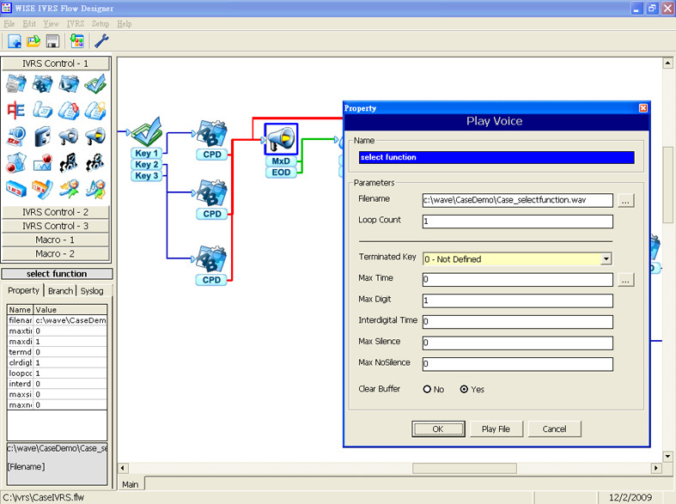Expand the Macro - 1 section
The height and width of the screenshot is (504, 676).
[56, 240]
